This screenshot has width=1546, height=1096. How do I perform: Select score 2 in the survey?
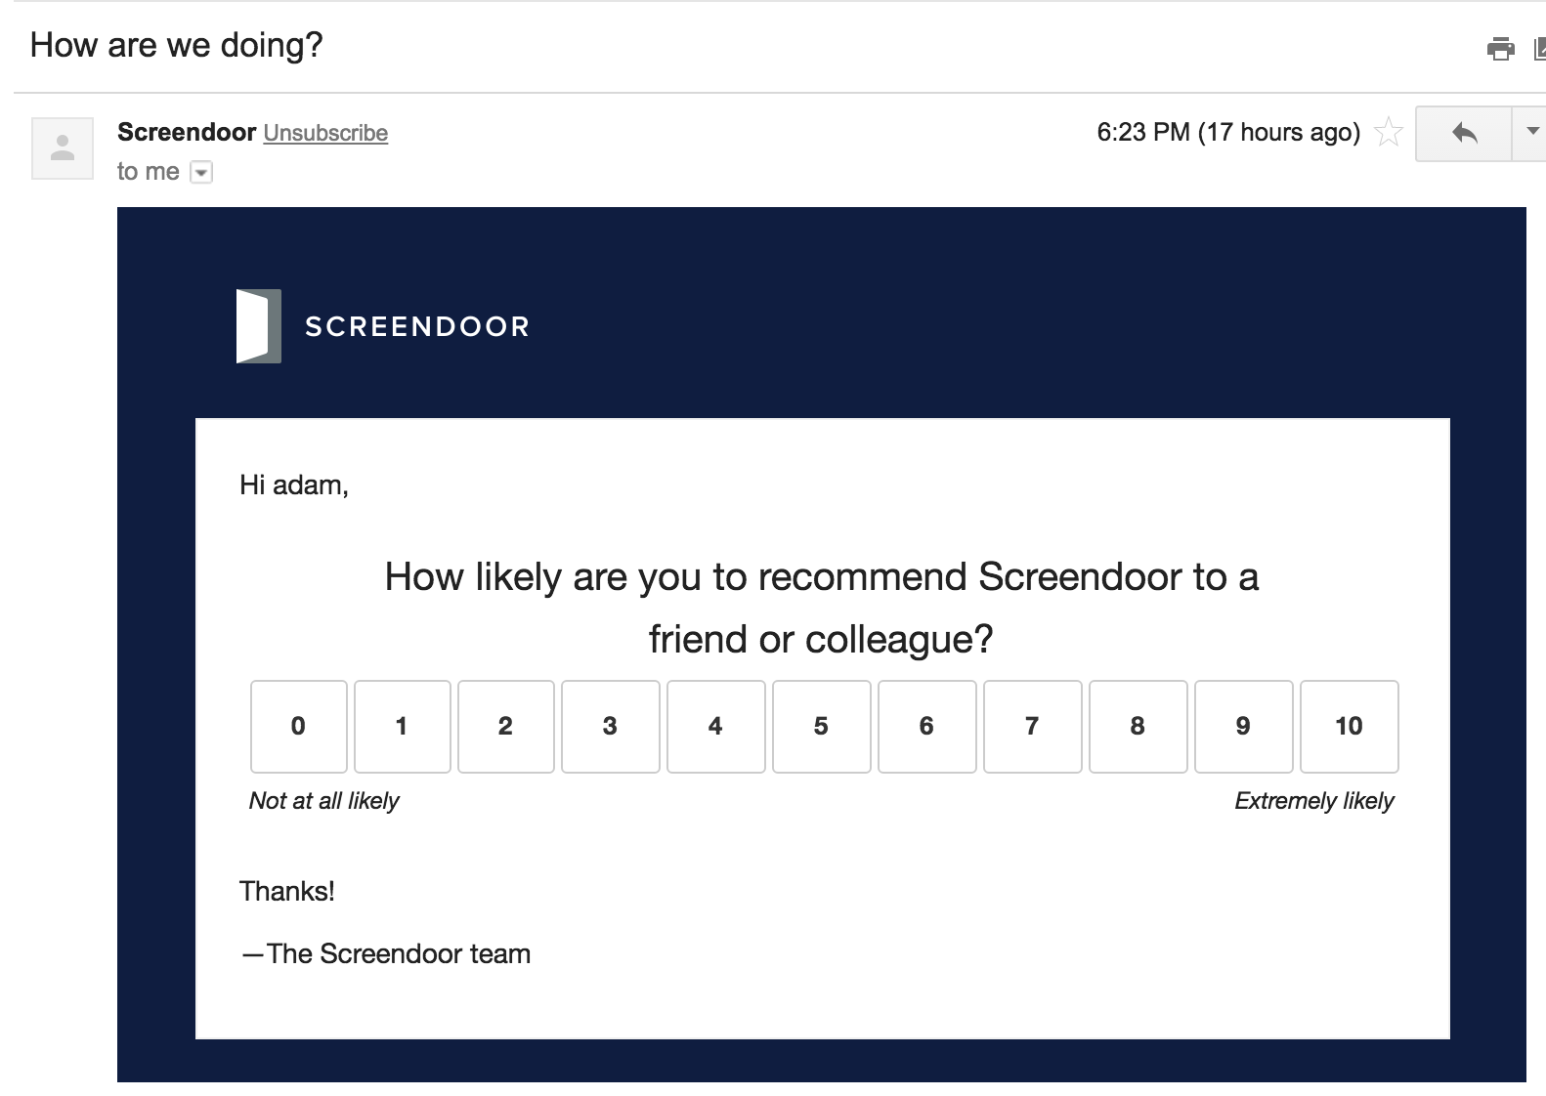506,727
